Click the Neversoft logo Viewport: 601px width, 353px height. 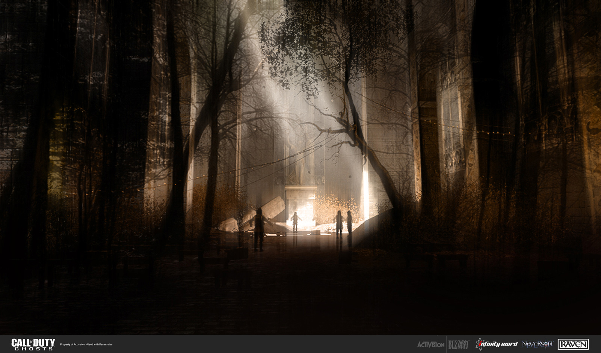(538, 344)
